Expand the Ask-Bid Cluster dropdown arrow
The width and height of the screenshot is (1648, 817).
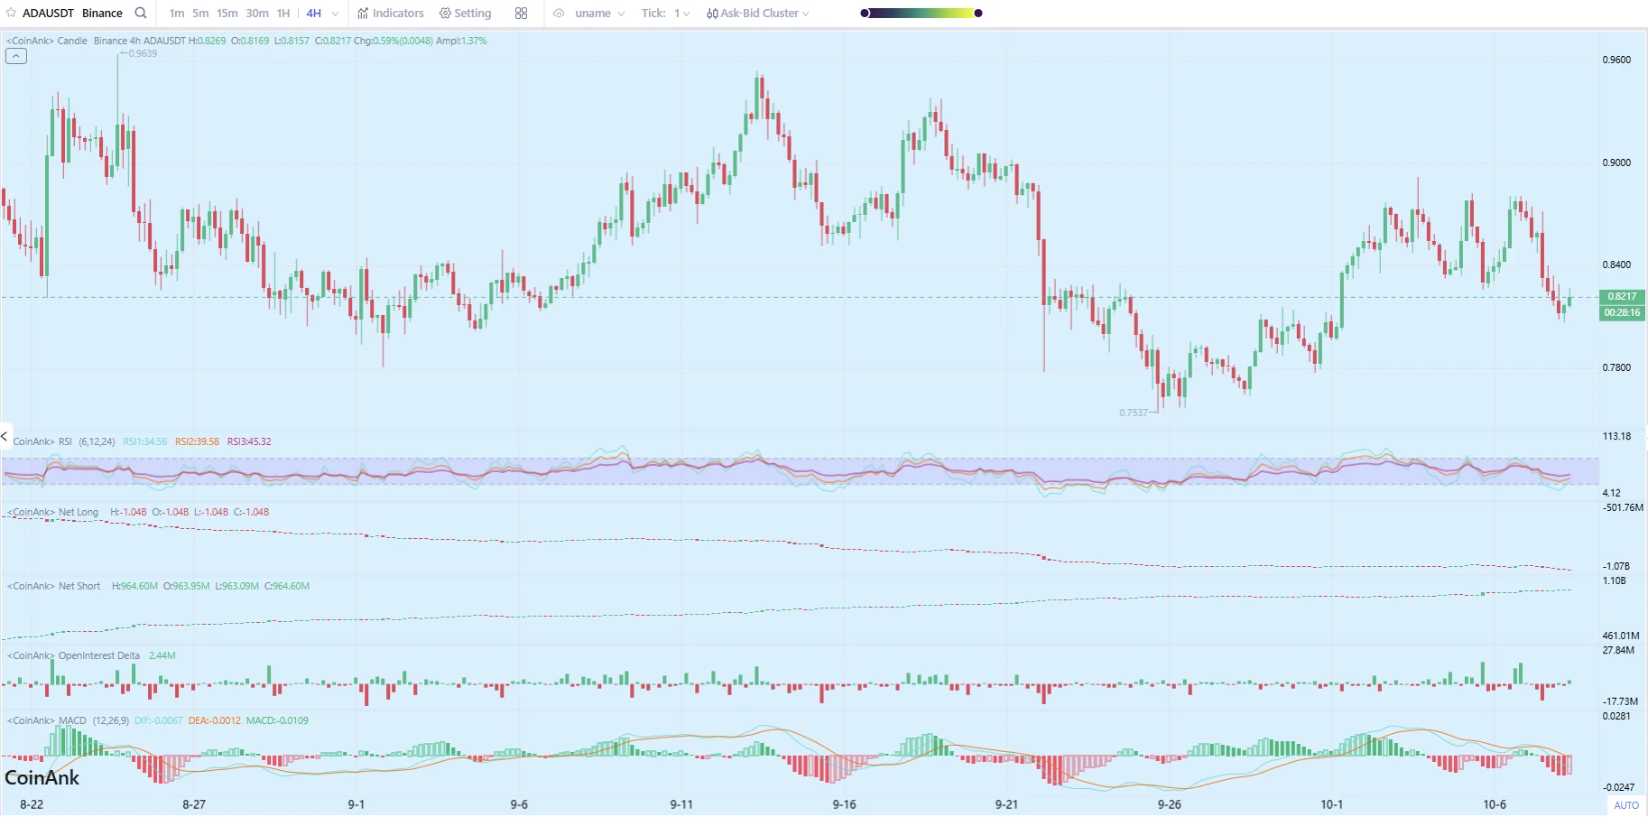coord(806,14)
